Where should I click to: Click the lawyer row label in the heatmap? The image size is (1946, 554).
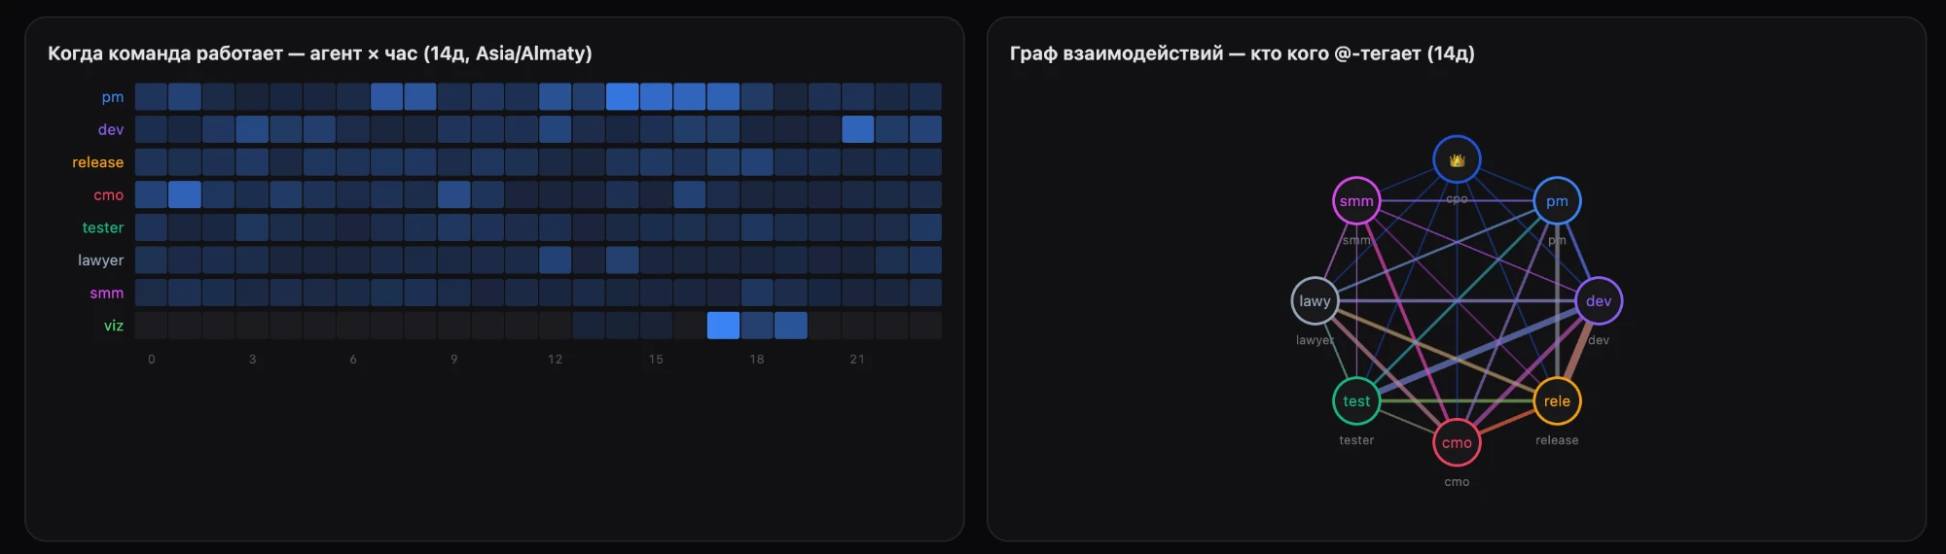pyautogui.click(x=101, y=260)
